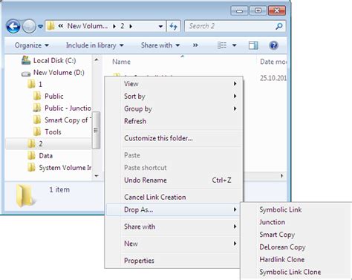This screenshot has height=280, width=352.
Task: Choose Cancel Link Creation
Action: pyautogui.click(x=173, y=198)
